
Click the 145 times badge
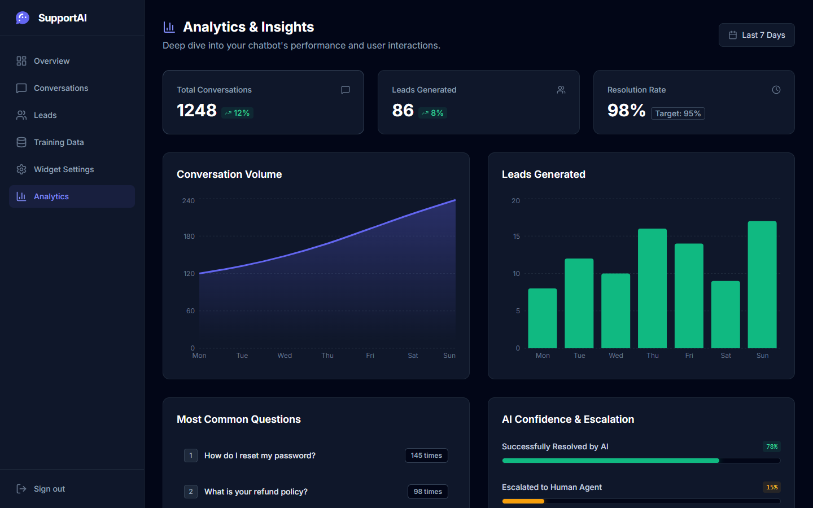point(426,456)
